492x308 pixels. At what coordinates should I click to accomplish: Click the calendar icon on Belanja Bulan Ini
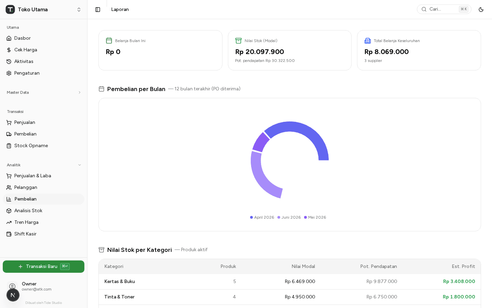(x=109, y=41)
